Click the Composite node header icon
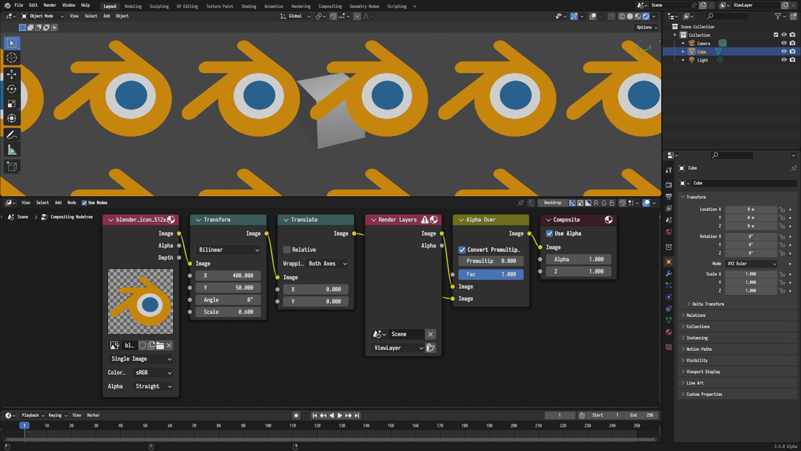The width and height of the screenshot is (801, 451). 609,220
